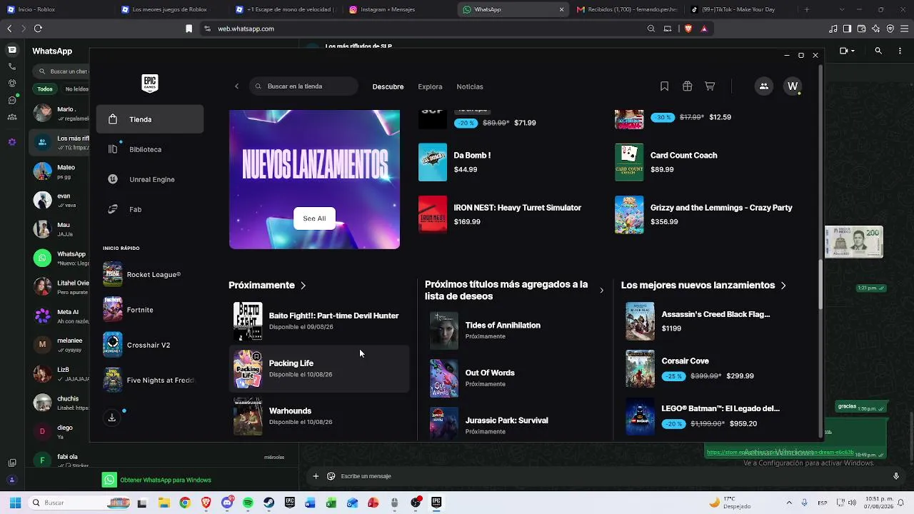Show hidden system tray icons chevron
The image size is (914, 514).
tap(789, 503)
